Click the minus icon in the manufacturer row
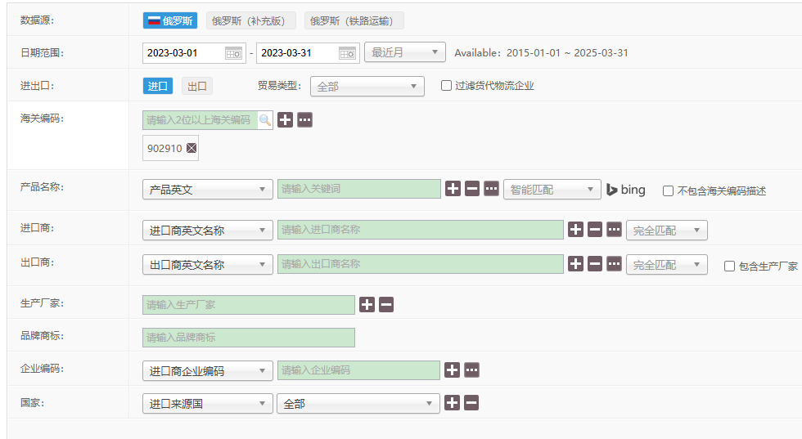Image resolution: width=802 pixels, height=439 pixels. pos(386,305)
